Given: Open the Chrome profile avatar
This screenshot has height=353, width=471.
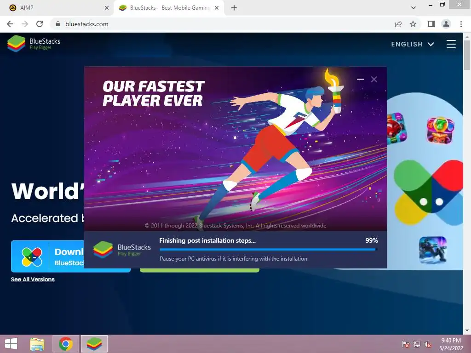Looking at the screenshot, I should point(446,24).
